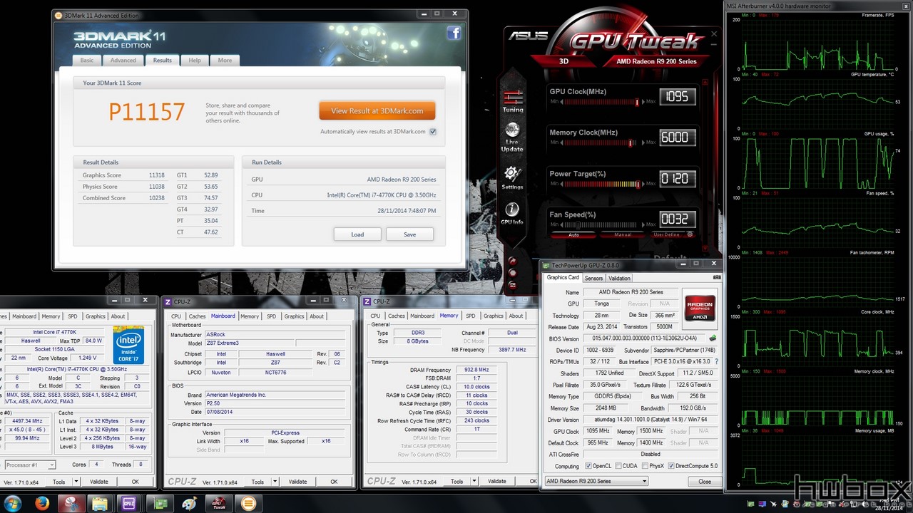Click the Power Target Min arrow
This screenshot has width=913, height=513.
pyautogui.click(x=561, y=184)
